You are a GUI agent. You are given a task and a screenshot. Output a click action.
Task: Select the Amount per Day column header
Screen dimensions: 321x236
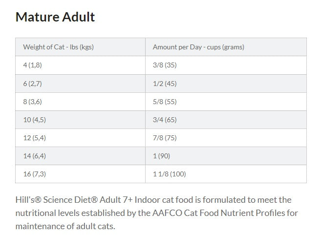(226, 47)
